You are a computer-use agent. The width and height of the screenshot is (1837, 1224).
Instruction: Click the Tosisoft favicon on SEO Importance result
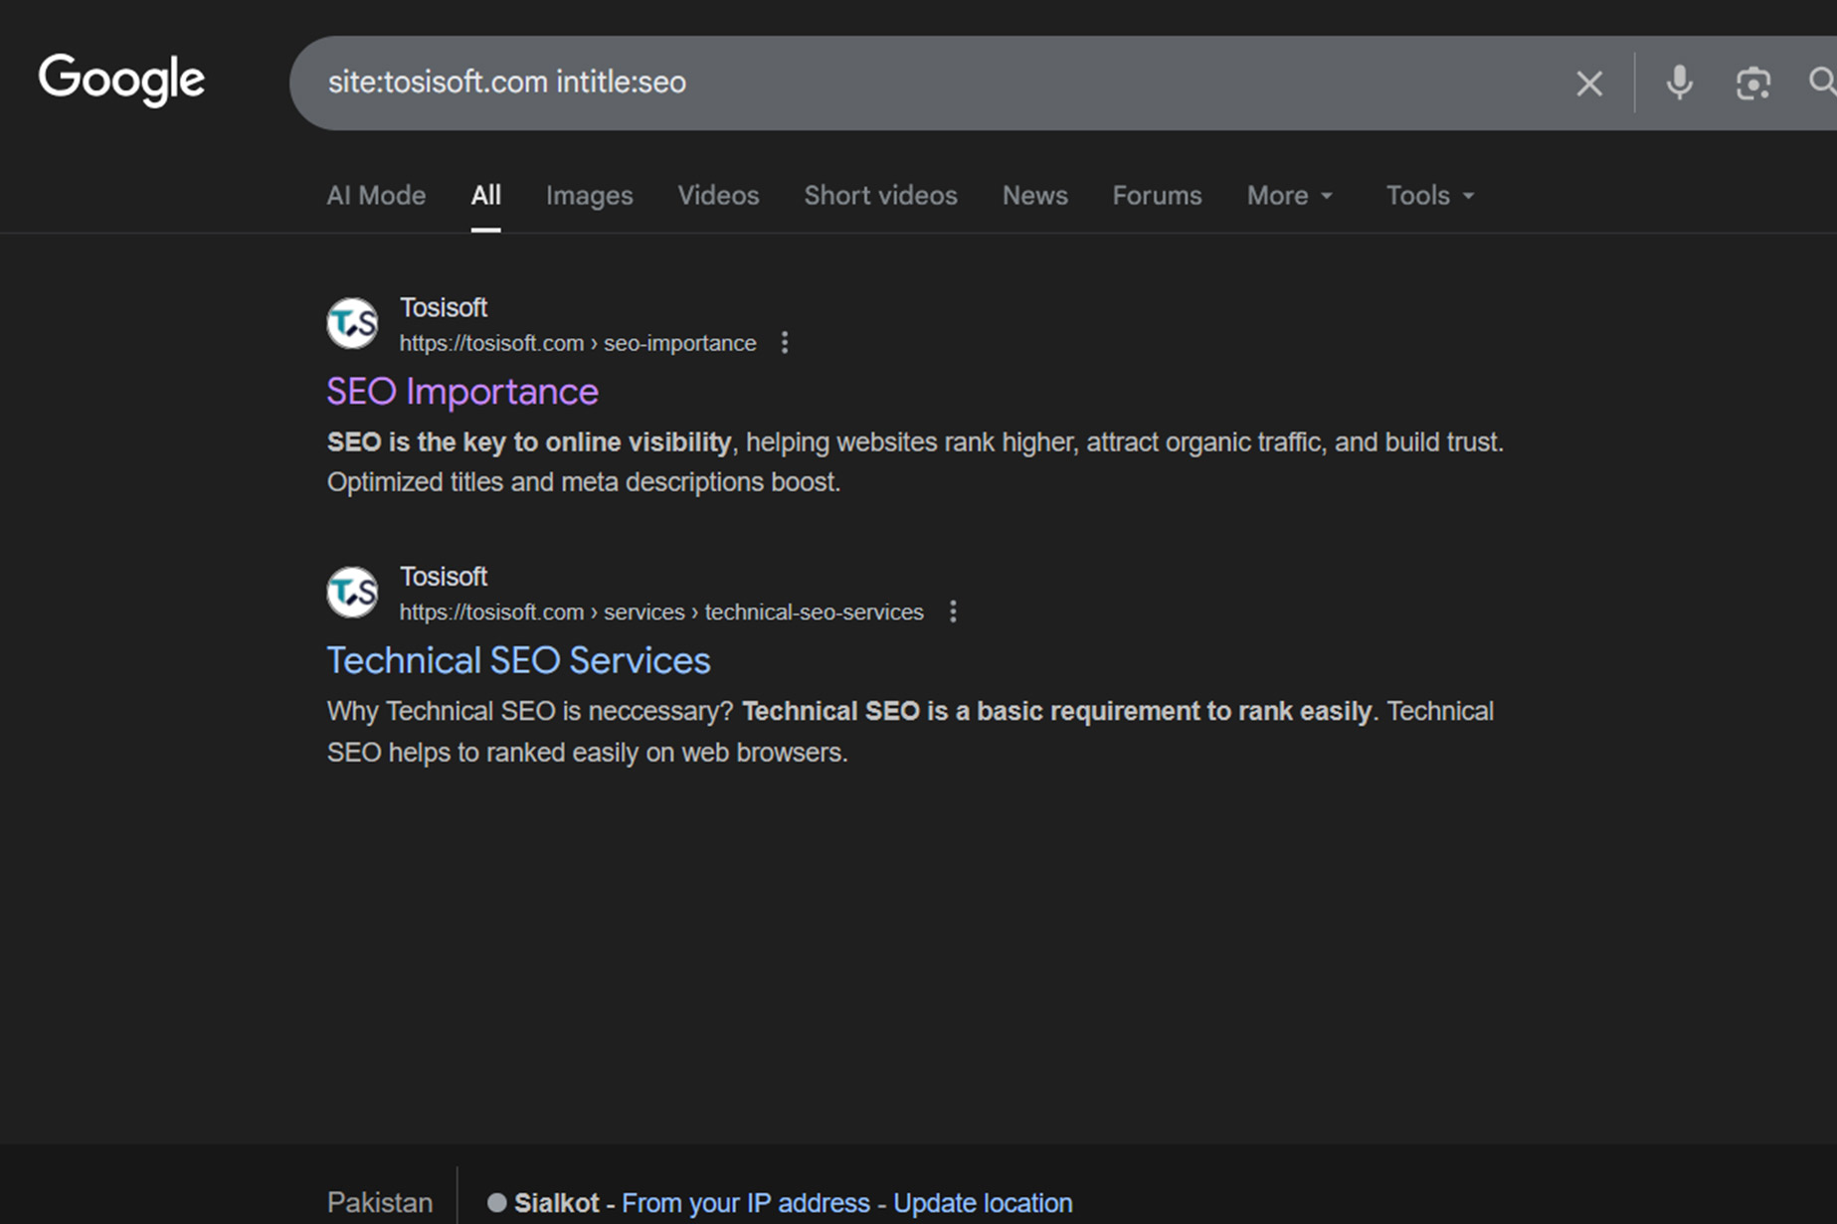(351, 323)
